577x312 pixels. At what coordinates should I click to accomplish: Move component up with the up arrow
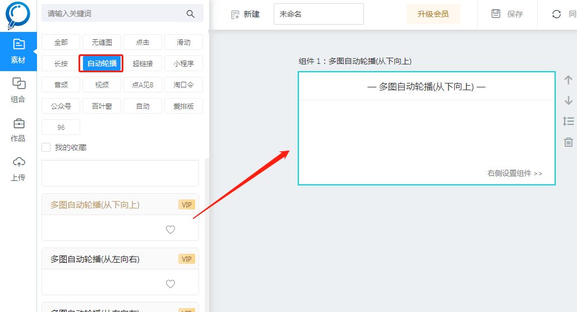568,80
